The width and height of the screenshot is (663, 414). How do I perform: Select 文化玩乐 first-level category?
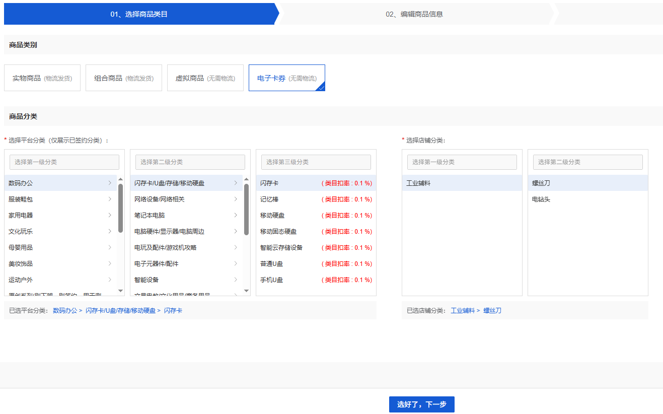coord(60,231)
